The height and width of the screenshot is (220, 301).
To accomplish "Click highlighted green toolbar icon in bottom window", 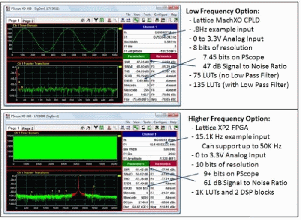I will [x=136, y=128].
